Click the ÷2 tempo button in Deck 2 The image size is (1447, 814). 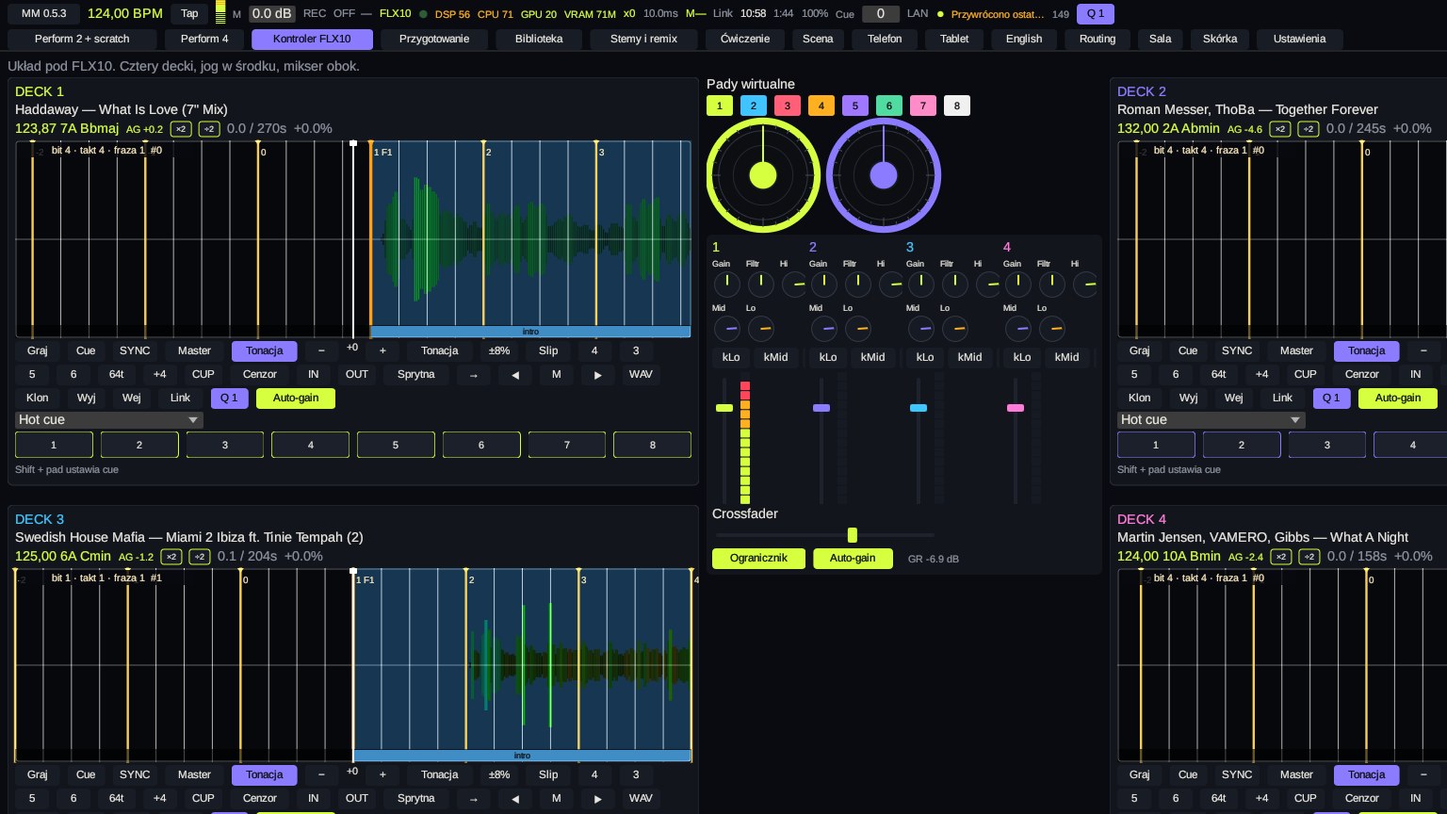(x=1308, y=129)
